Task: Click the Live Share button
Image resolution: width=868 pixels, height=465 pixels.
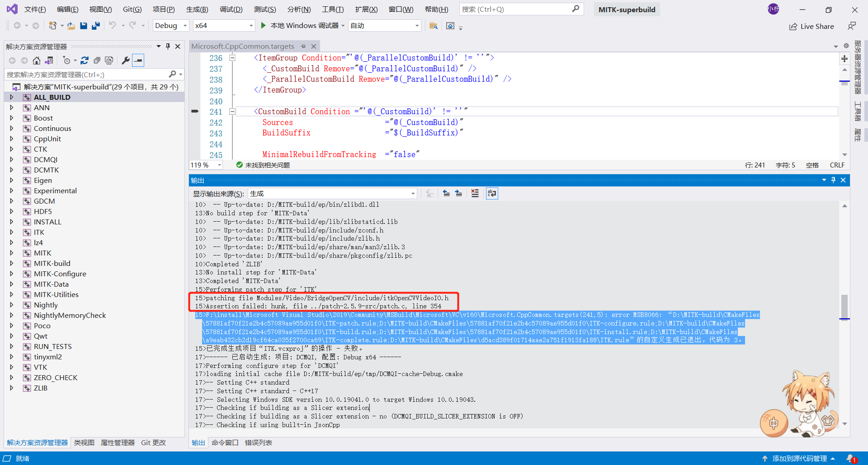Action: [811, 26]
